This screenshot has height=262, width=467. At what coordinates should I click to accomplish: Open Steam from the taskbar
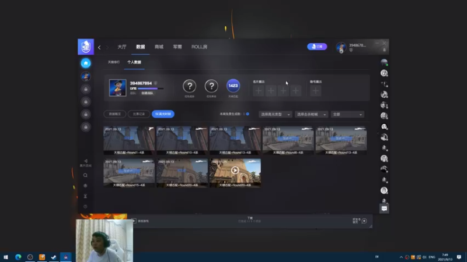tap(54, 257)
